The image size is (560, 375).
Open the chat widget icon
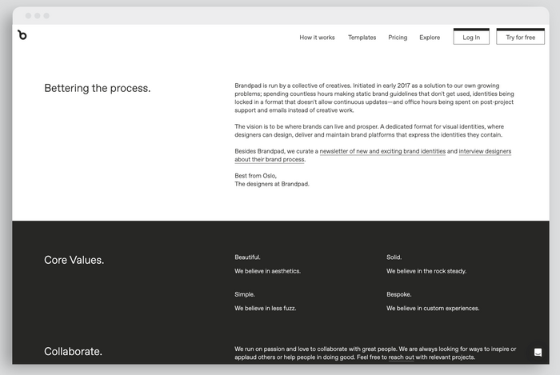point(538,353)
